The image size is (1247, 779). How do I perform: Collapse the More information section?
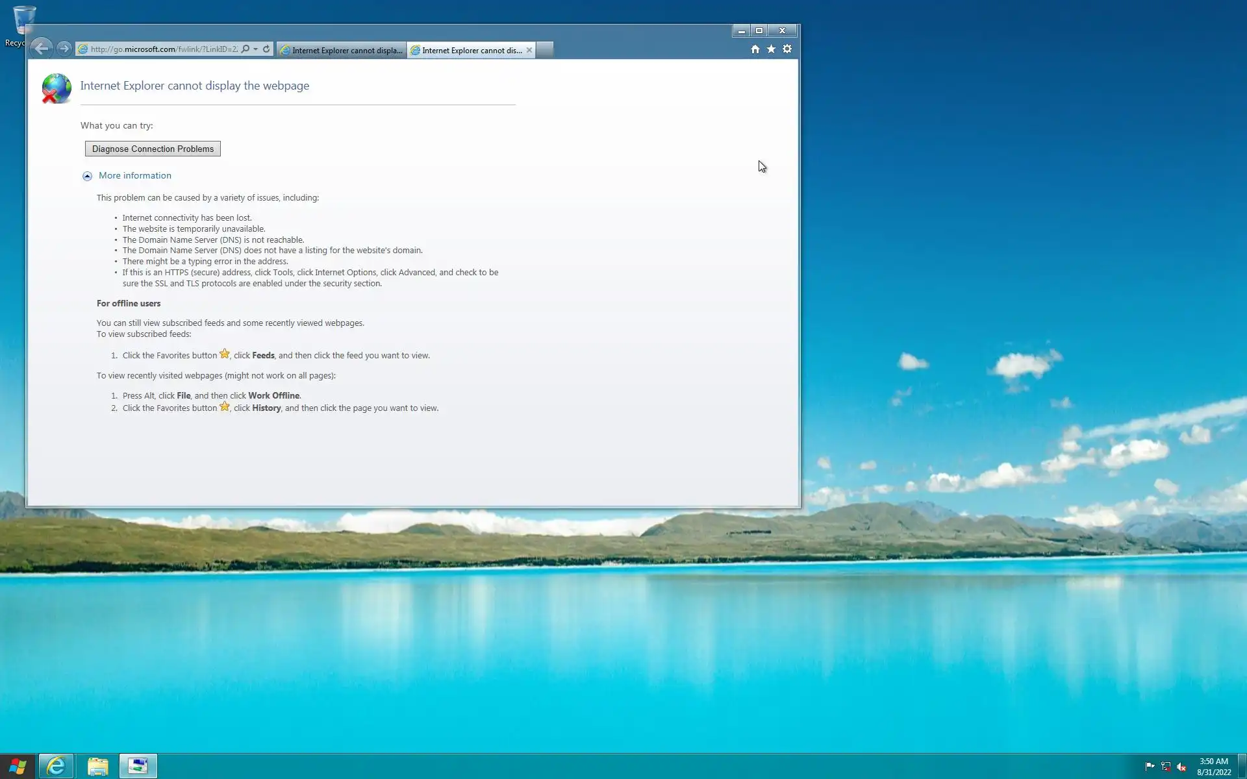click(x=88, y=176)
